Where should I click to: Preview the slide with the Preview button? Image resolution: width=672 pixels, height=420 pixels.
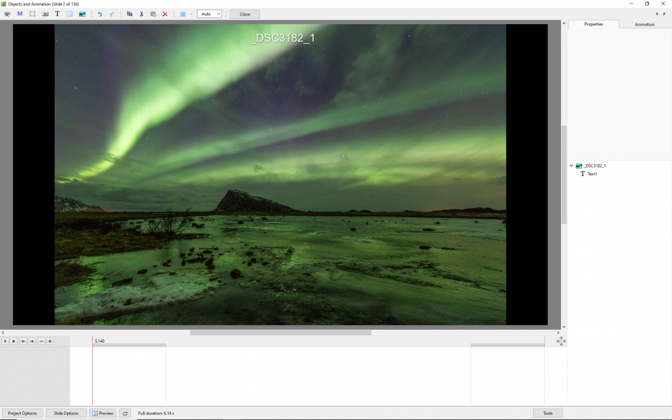tap(103, 413)
